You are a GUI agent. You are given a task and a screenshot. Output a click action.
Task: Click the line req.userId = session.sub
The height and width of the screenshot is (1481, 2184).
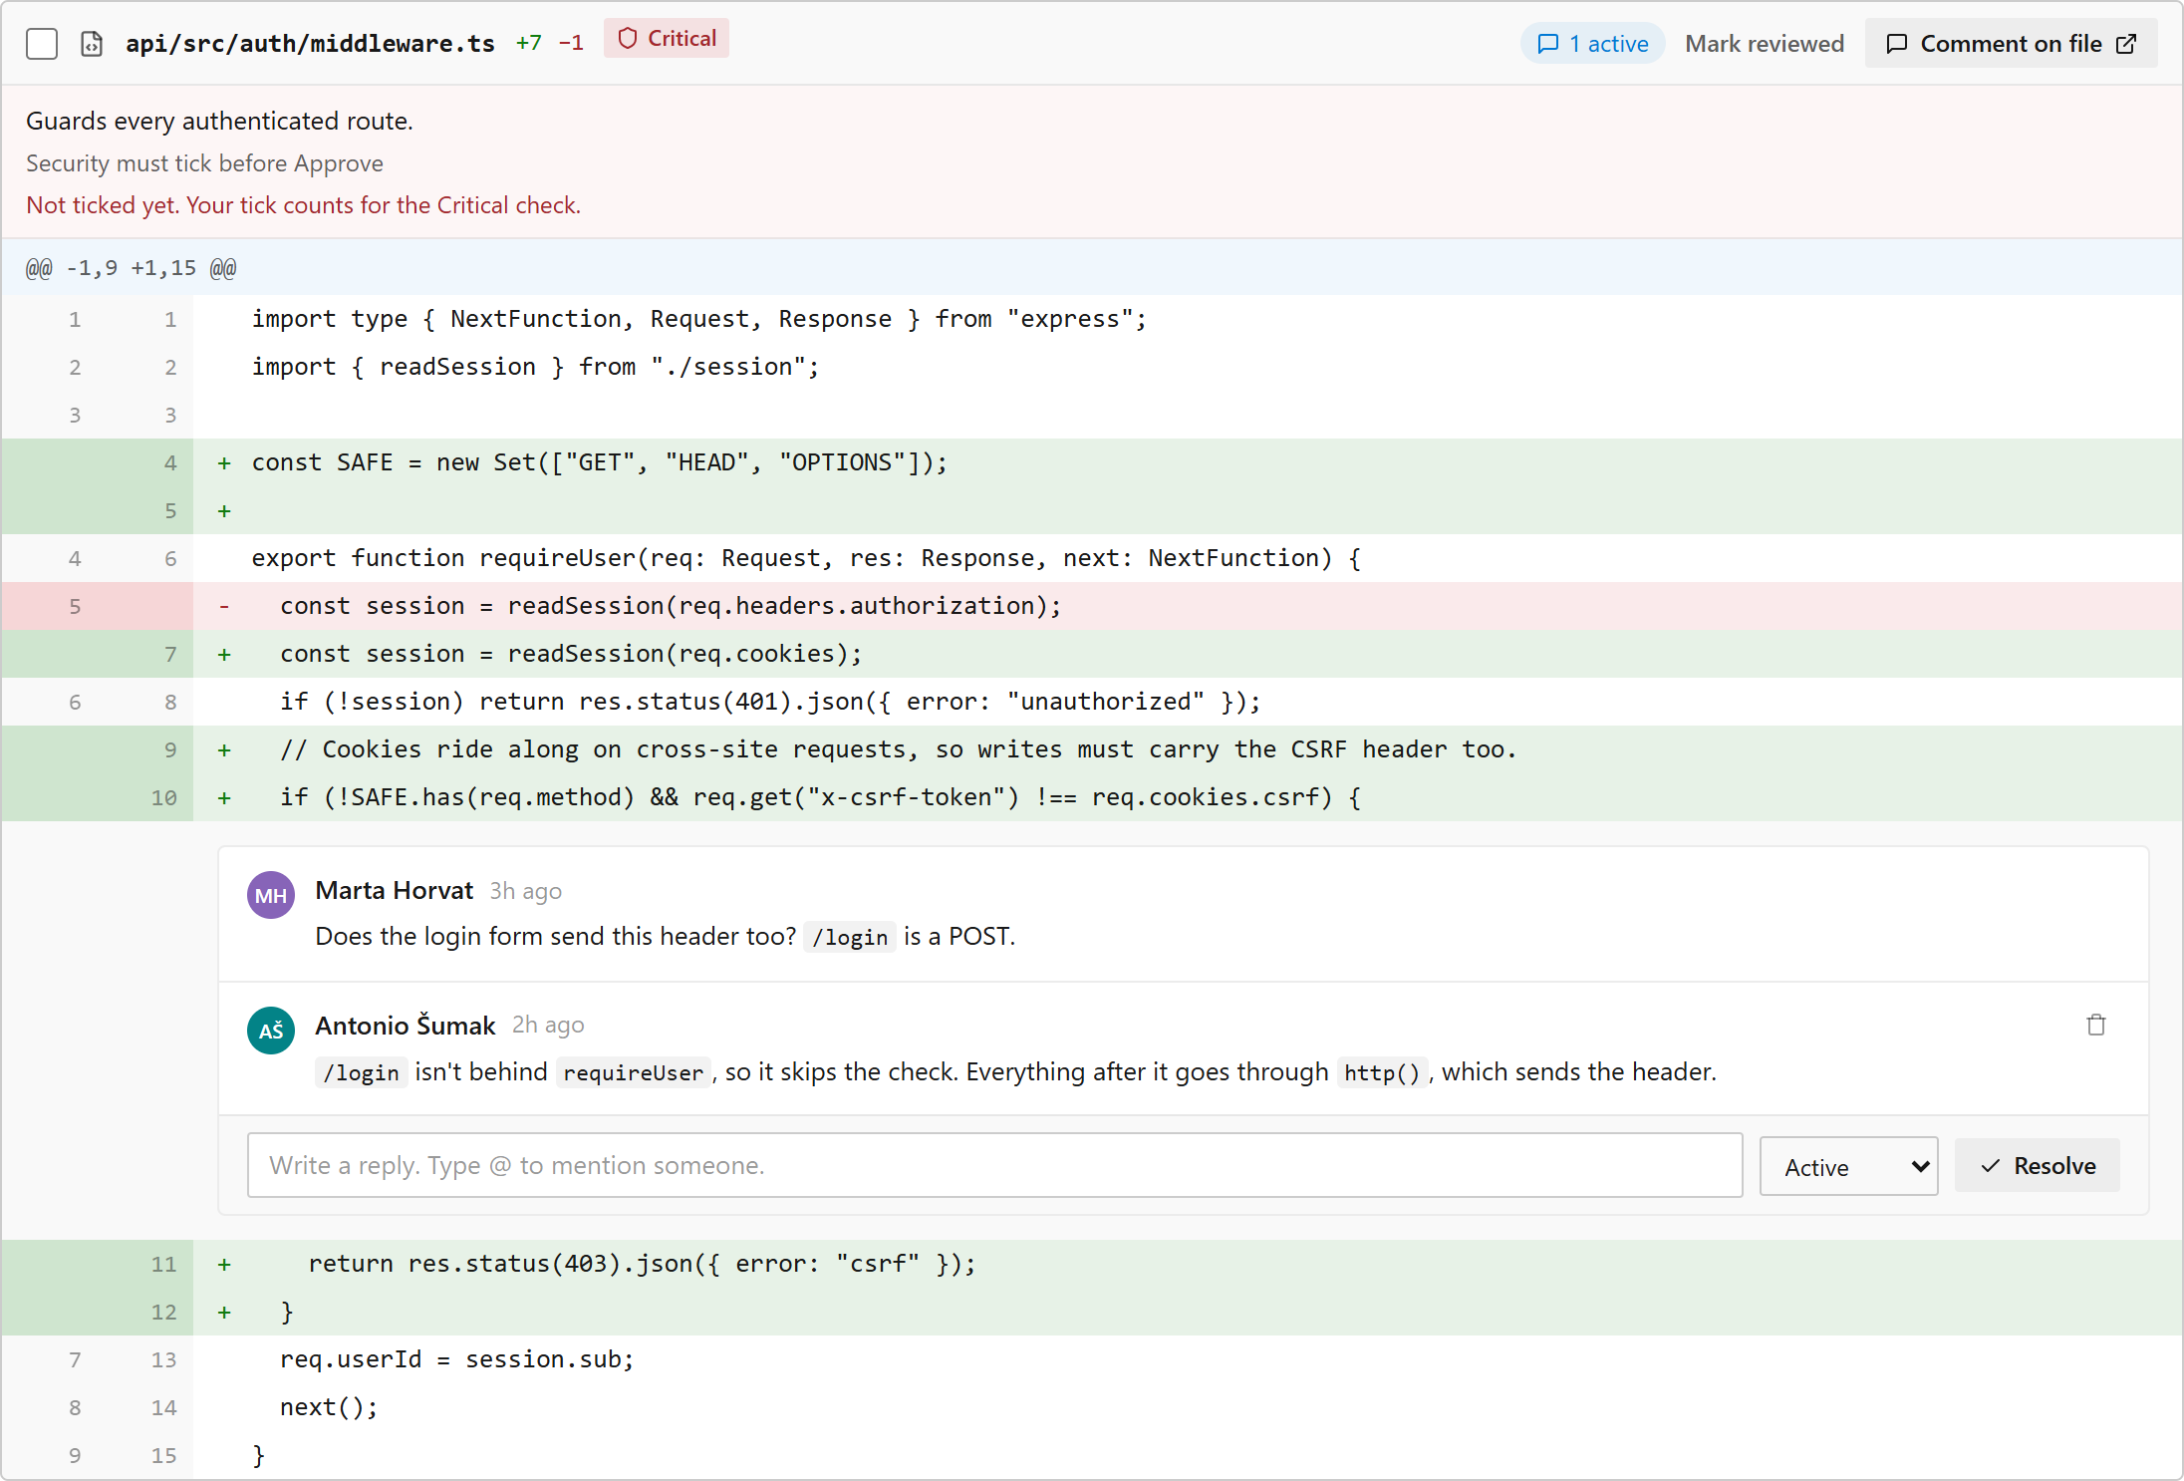point(1092,1359)
